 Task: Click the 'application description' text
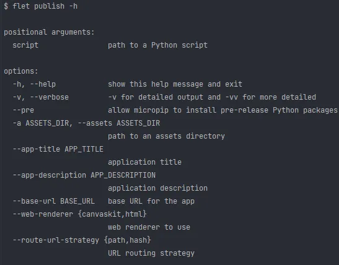tap(157, 188)
